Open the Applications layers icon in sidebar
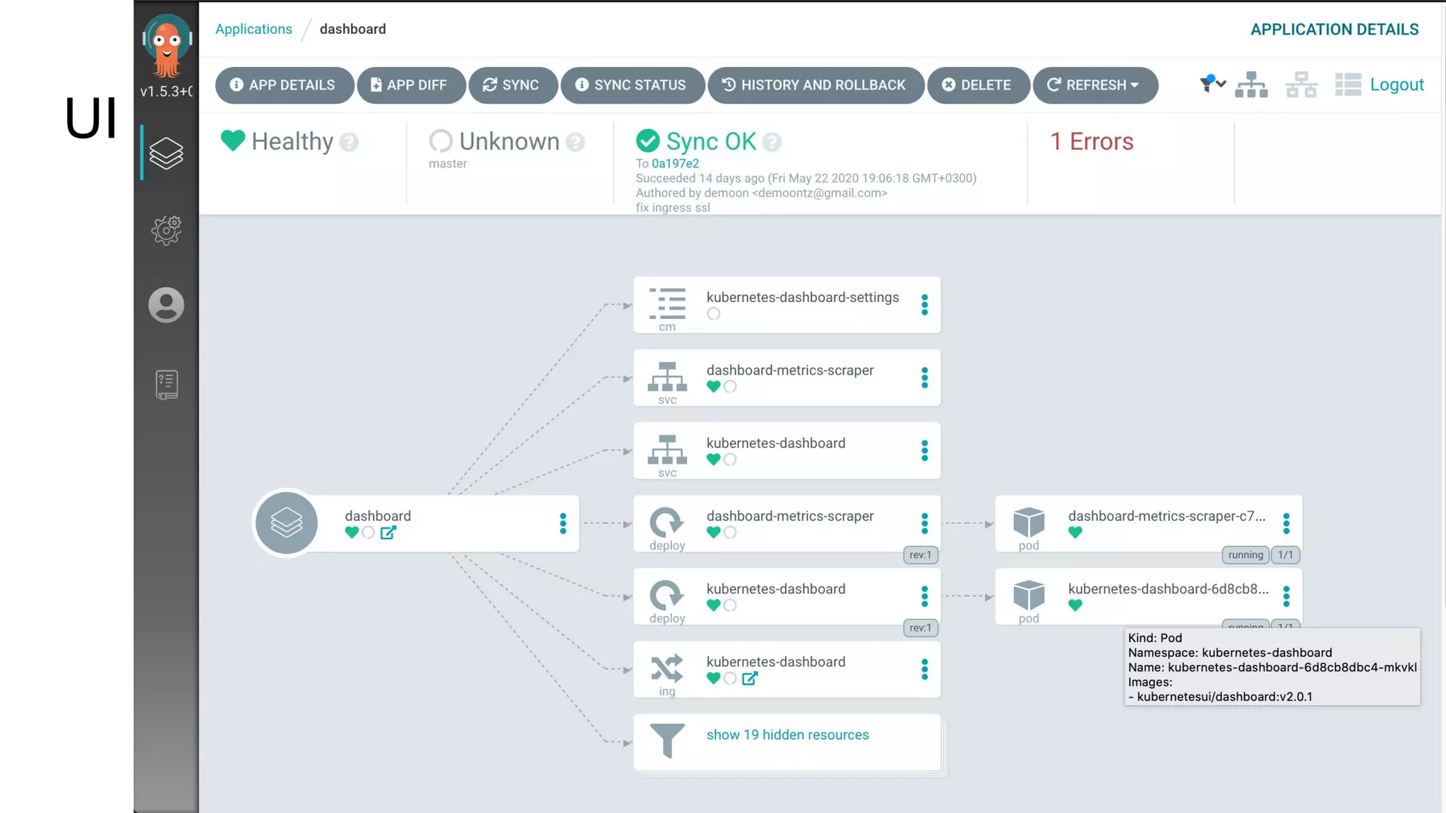Image resolution: width=1446 pixels, height=813 pixels. [166, 153]
